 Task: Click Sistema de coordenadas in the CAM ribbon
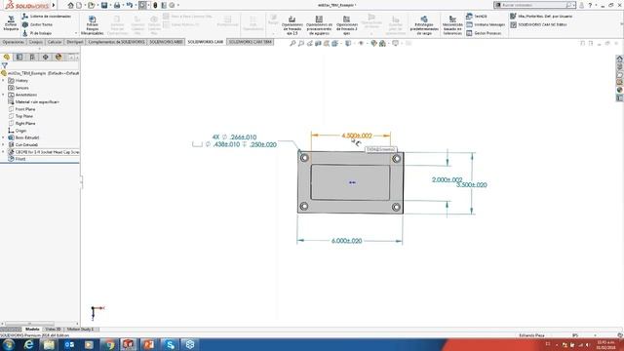tap(47, 17)
